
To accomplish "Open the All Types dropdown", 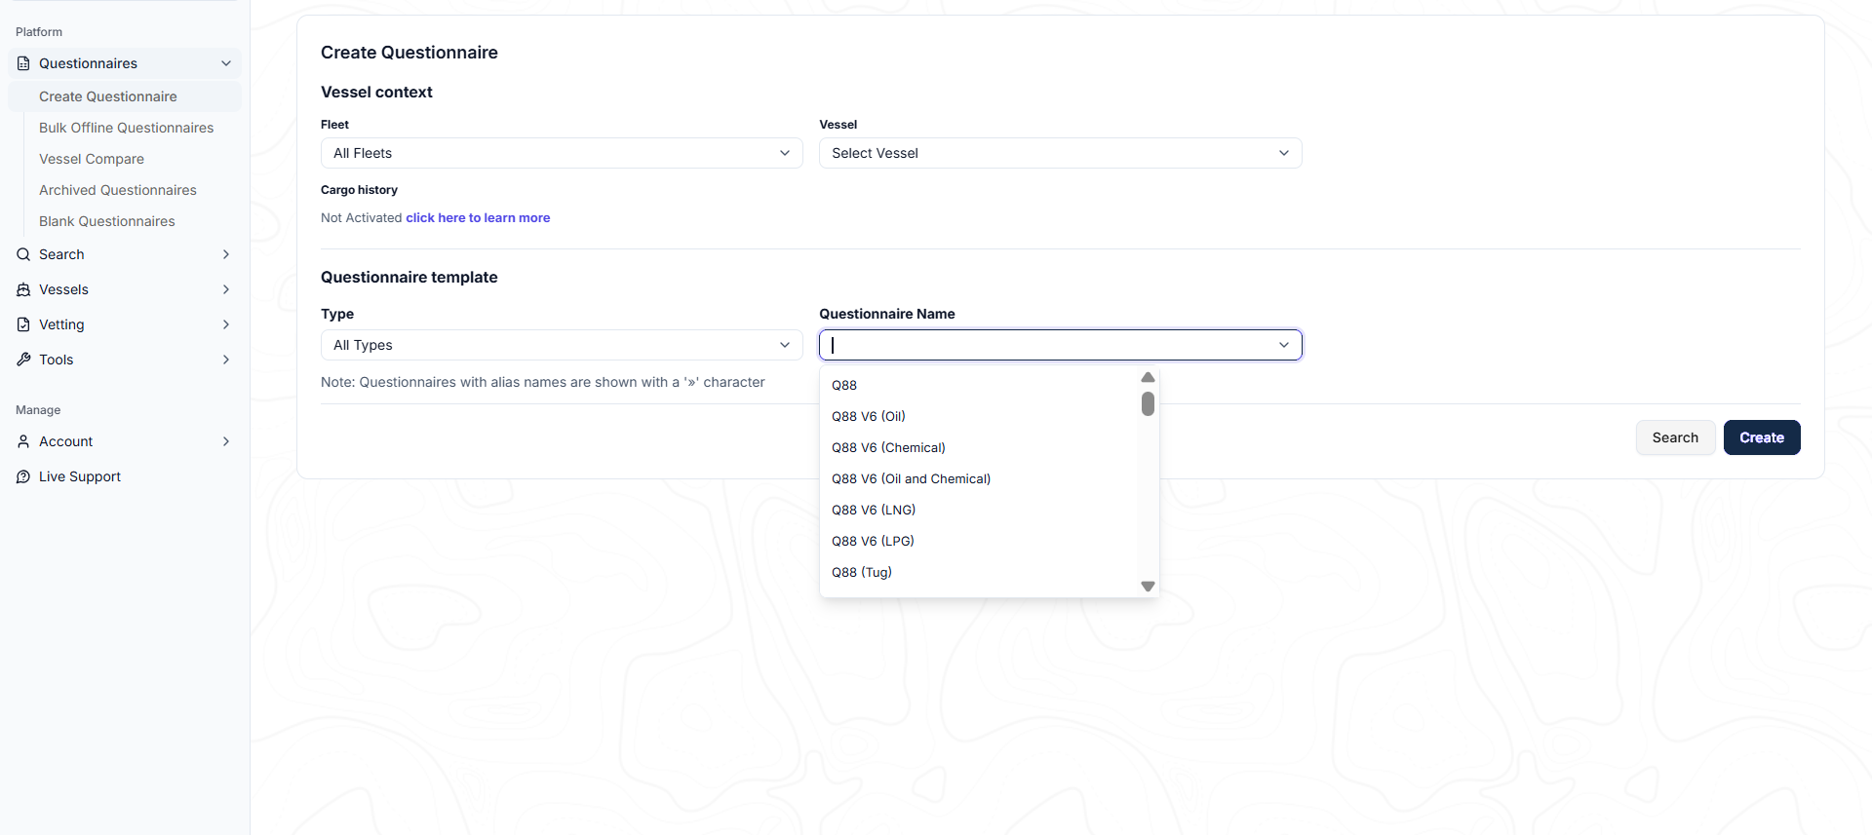I will [x=562, y=345].
